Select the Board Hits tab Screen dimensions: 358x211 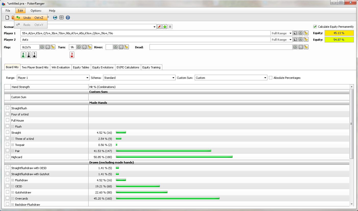pos(12,67)
